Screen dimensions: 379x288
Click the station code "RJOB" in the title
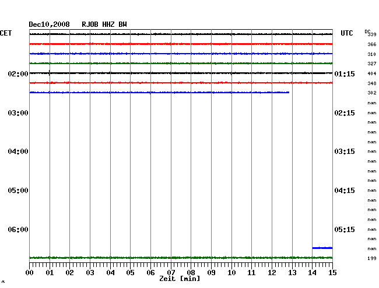click(x=90, y=24)
